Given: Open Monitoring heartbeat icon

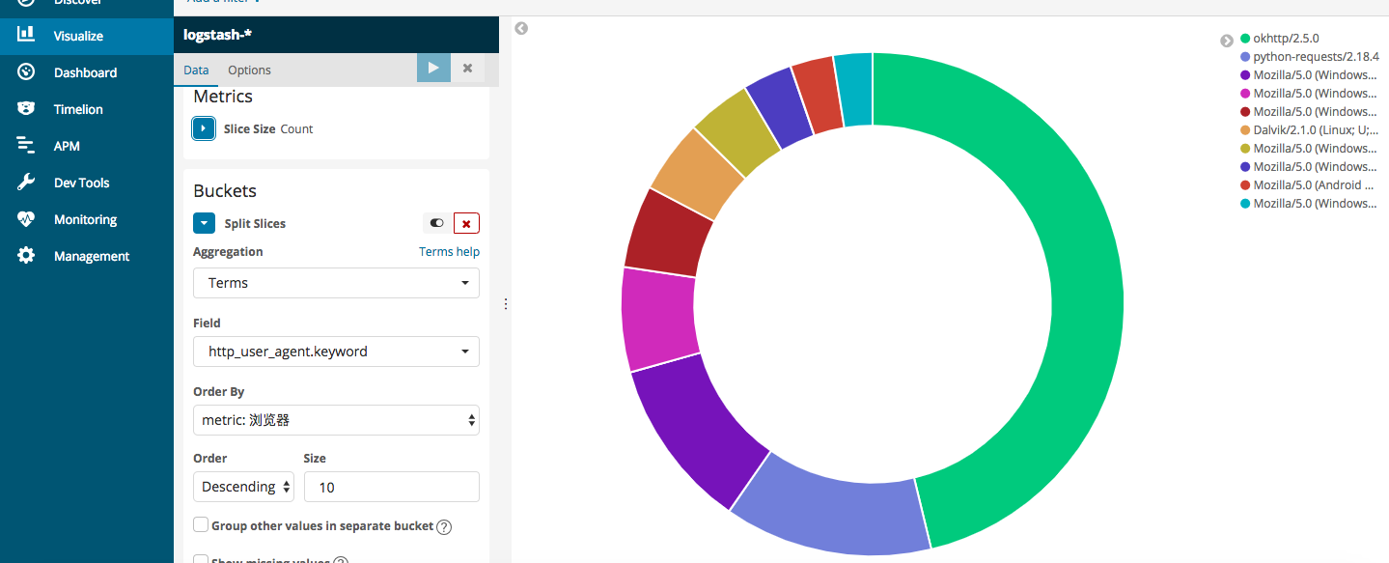Looking at the screenshot, I should pyautogui.click(x=26, y=219).
